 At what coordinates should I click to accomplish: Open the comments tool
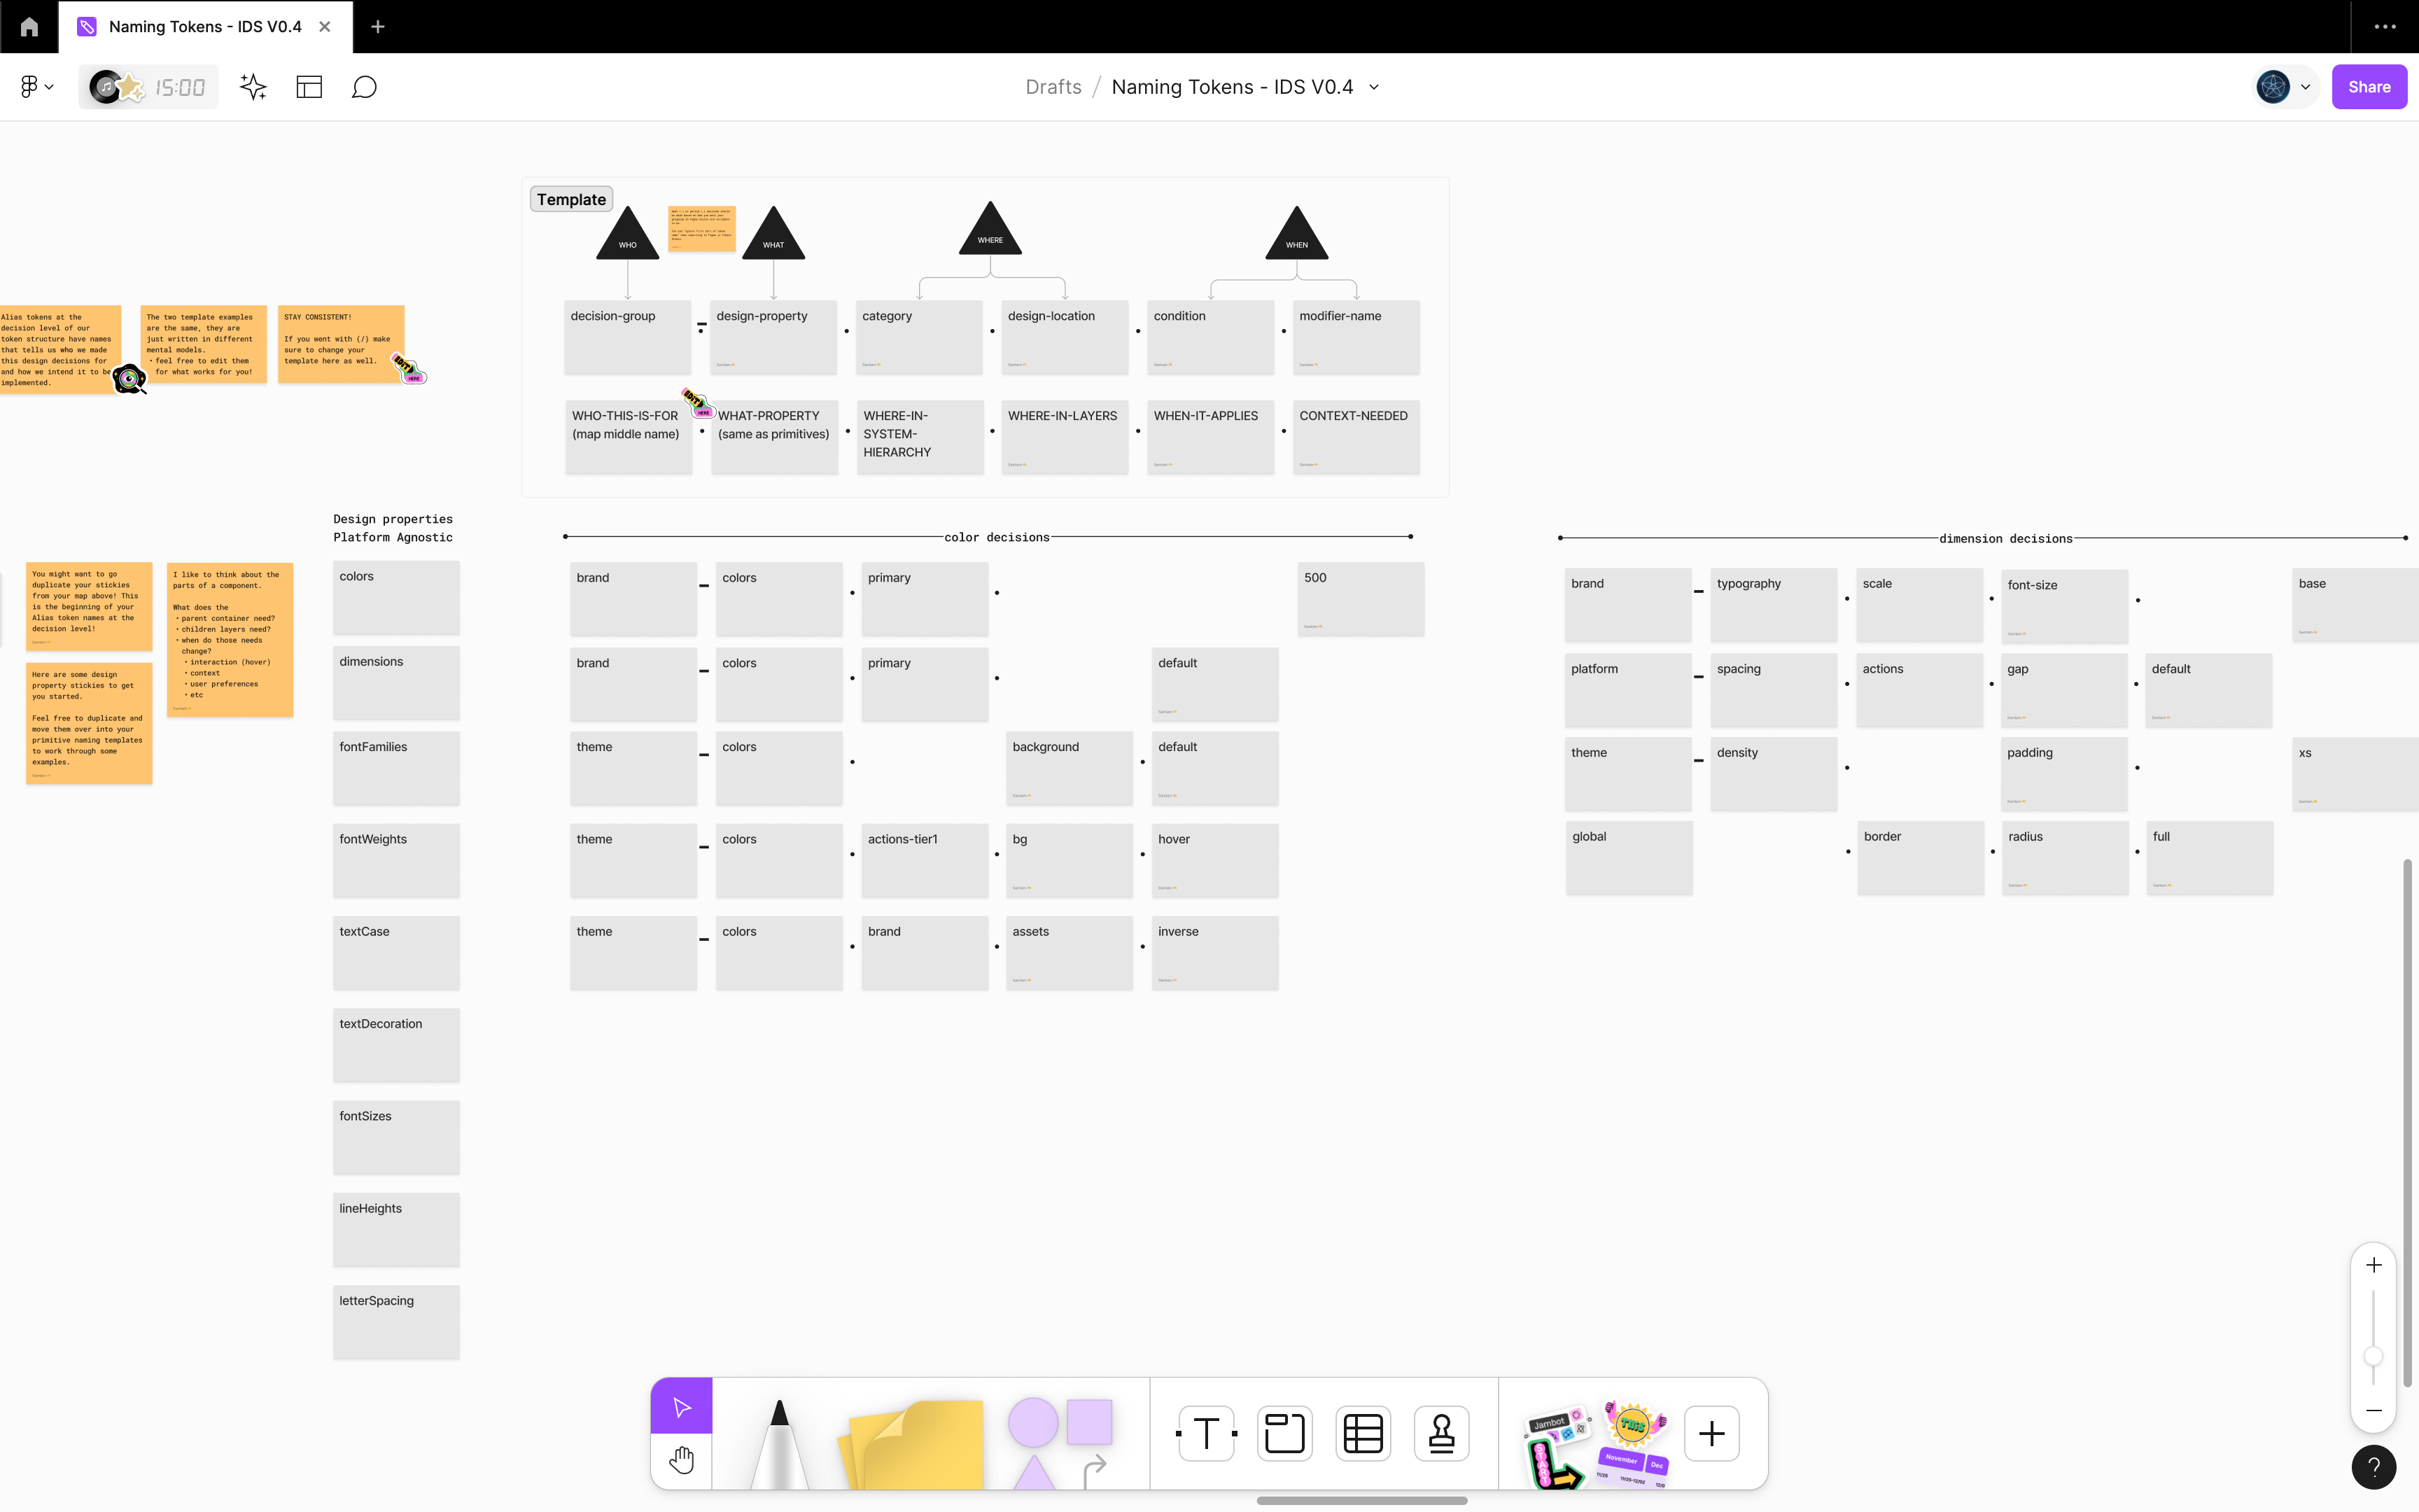364,87
